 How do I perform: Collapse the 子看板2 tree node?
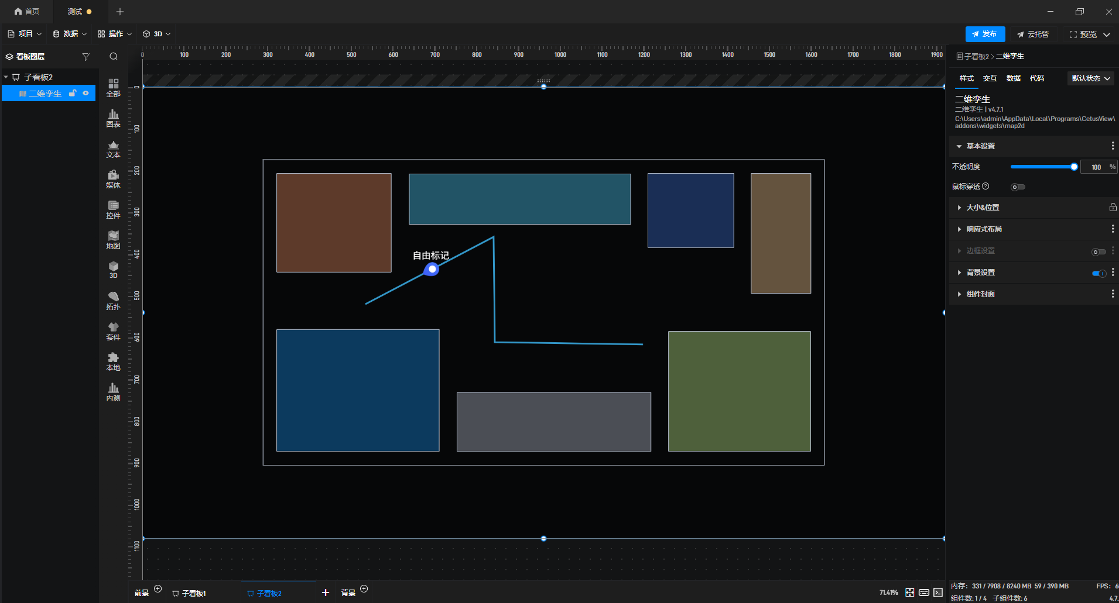click(6, 77)
